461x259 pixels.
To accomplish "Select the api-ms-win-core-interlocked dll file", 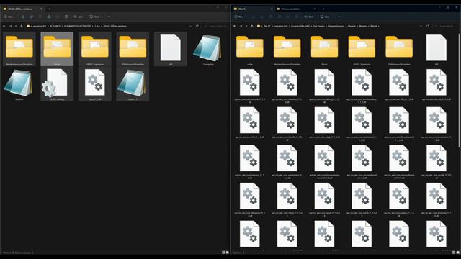I will point(362,124).
